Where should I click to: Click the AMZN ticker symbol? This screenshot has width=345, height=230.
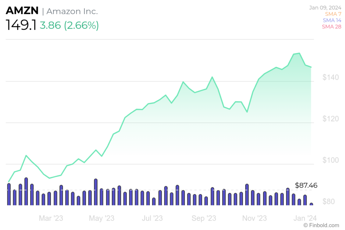[22, 10]
